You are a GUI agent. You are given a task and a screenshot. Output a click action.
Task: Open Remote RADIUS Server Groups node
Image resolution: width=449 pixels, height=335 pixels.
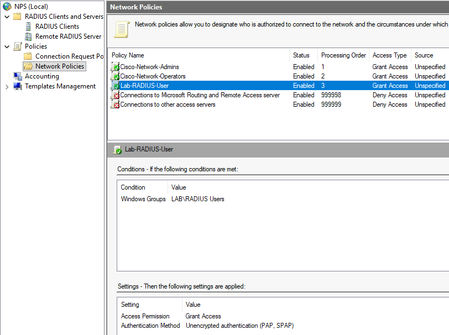[69, 36]
